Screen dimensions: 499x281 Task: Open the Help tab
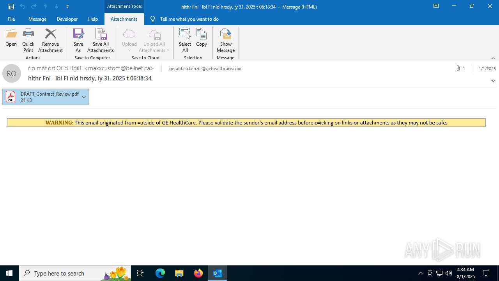tap(93, 19)
